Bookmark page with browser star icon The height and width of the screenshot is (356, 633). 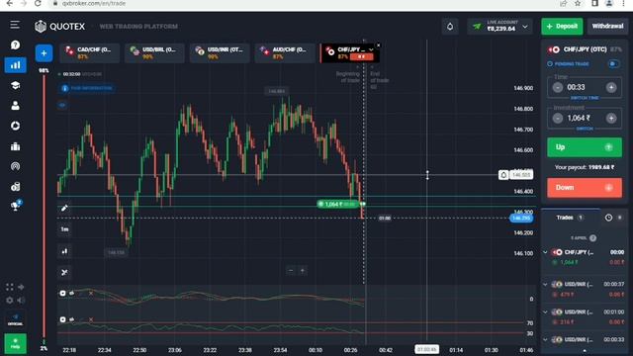click(x=578, y=3)
